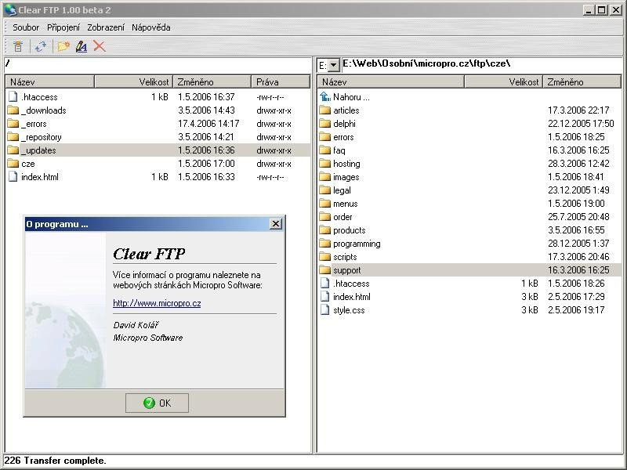Click the date 17.4.2006 14:17 in remote list

pos(208,124)
